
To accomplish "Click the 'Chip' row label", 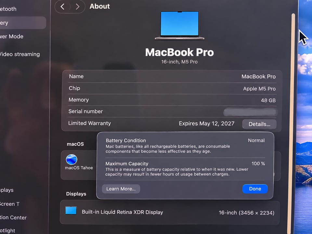I will click(x=74, y=88).
